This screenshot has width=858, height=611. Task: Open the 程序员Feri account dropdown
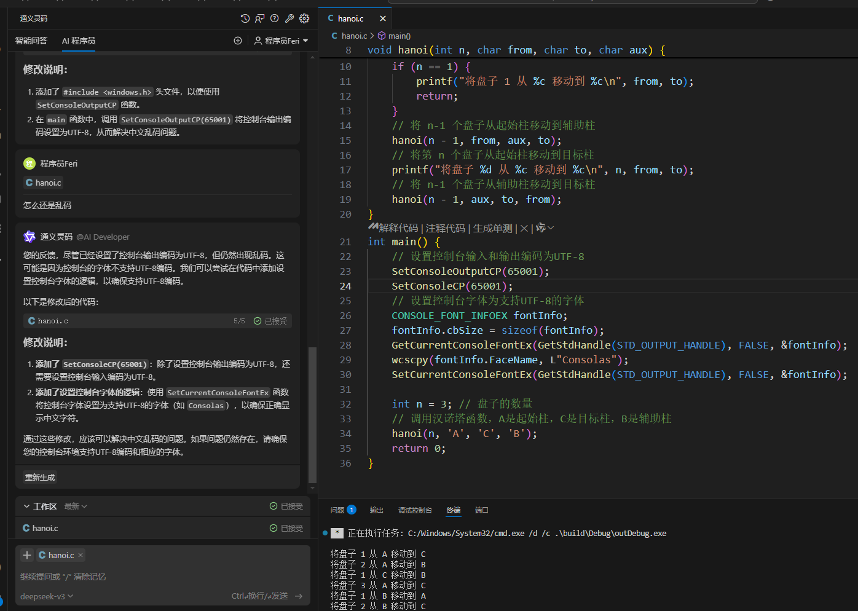tap(281, 41)
